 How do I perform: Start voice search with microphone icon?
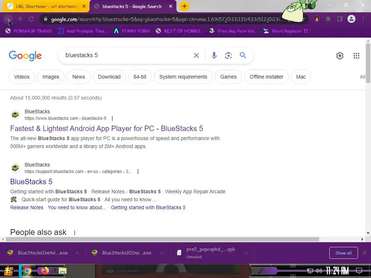click(214, 55)
